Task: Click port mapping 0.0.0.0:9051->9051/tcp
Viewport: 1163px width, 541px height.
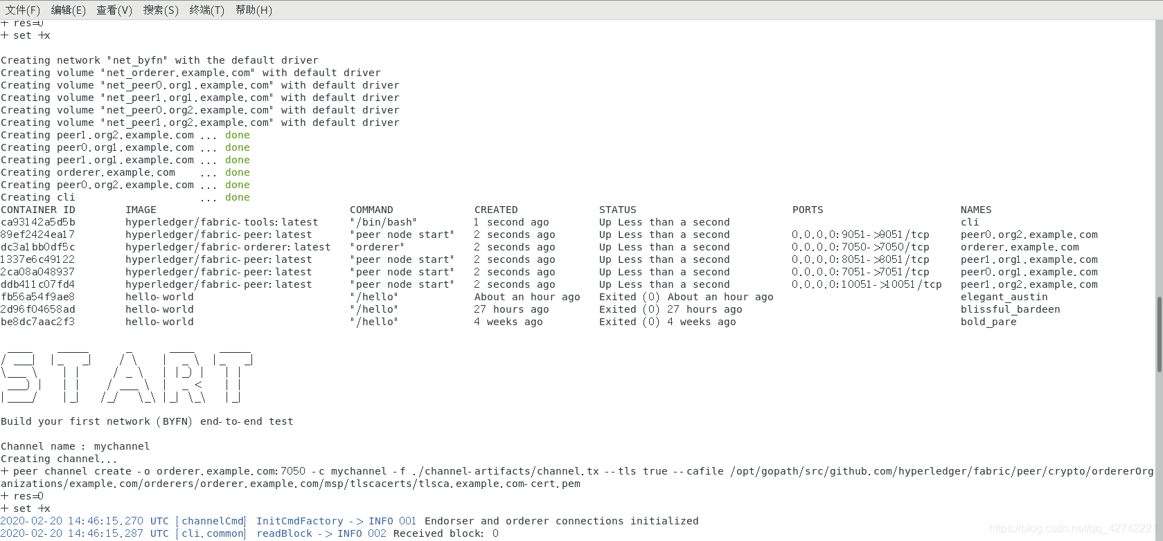Action: click(861, 235)
